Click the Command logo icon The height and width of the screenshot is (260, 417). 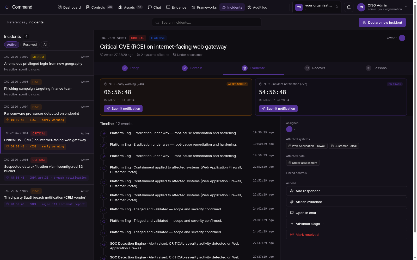[x=7, y=7]
